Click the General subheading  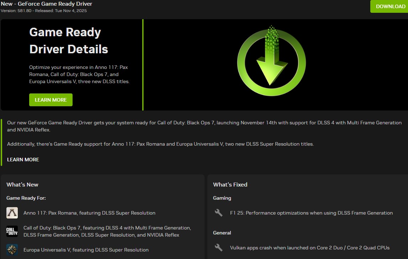click(x=222, y=233)
